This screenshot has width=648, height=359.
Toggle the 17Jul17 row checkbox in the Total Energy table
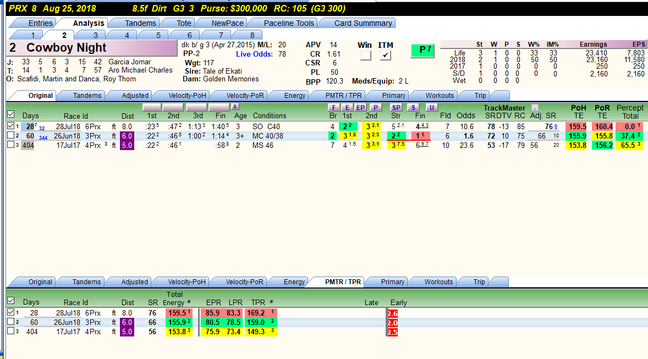tap(11, 331)
